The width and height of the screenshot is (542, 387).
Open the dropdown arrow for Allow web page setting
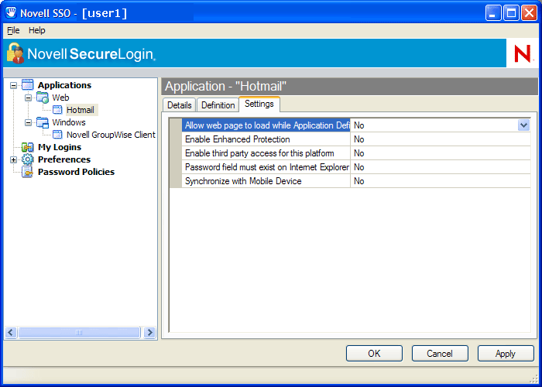pyautogui.click(x=523, y=125)
